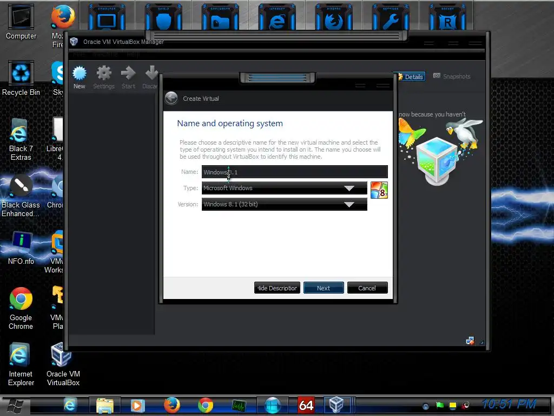The width and height of the screenshot is (554, 416).
Task: Click the Firefox taskbar icon
Action: [172, 405]
